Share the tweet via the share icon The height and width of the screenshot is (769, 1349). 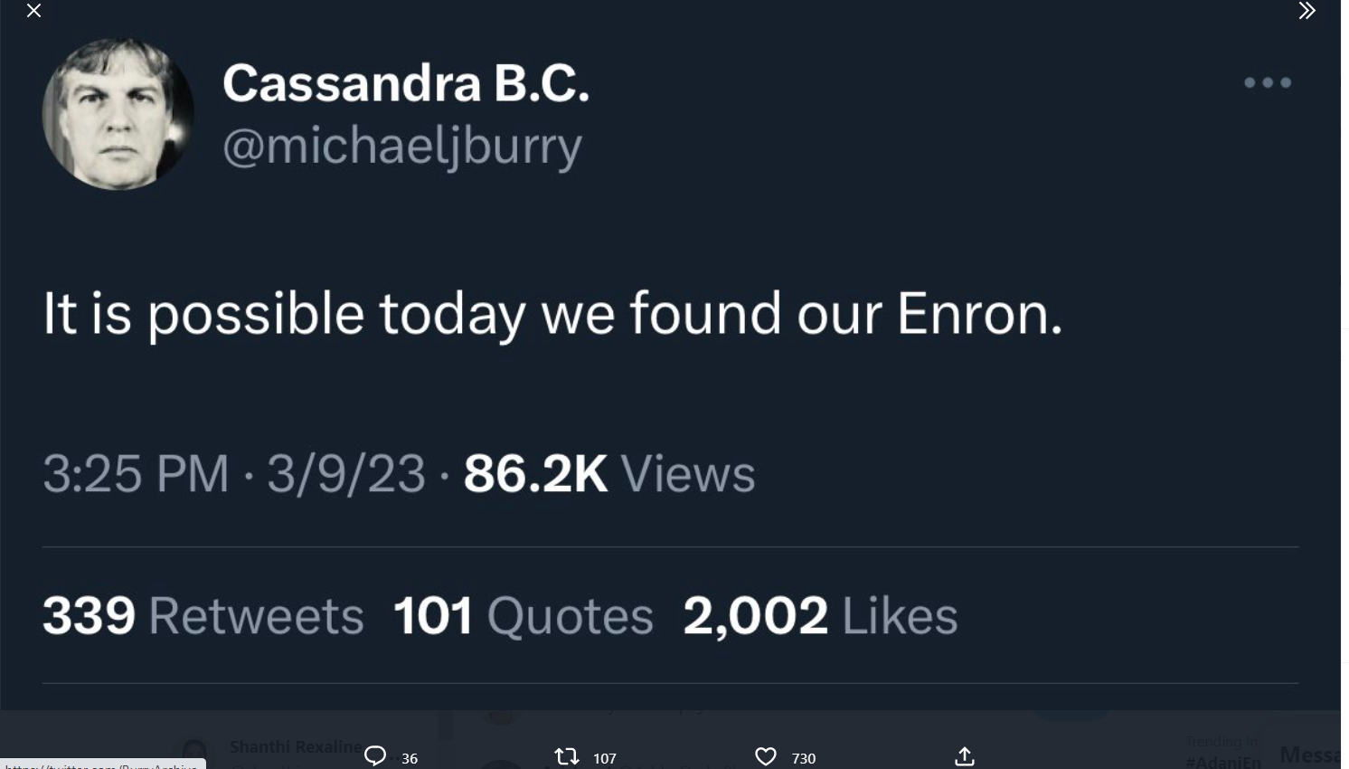pyautogui.click(x=965, y=756)
